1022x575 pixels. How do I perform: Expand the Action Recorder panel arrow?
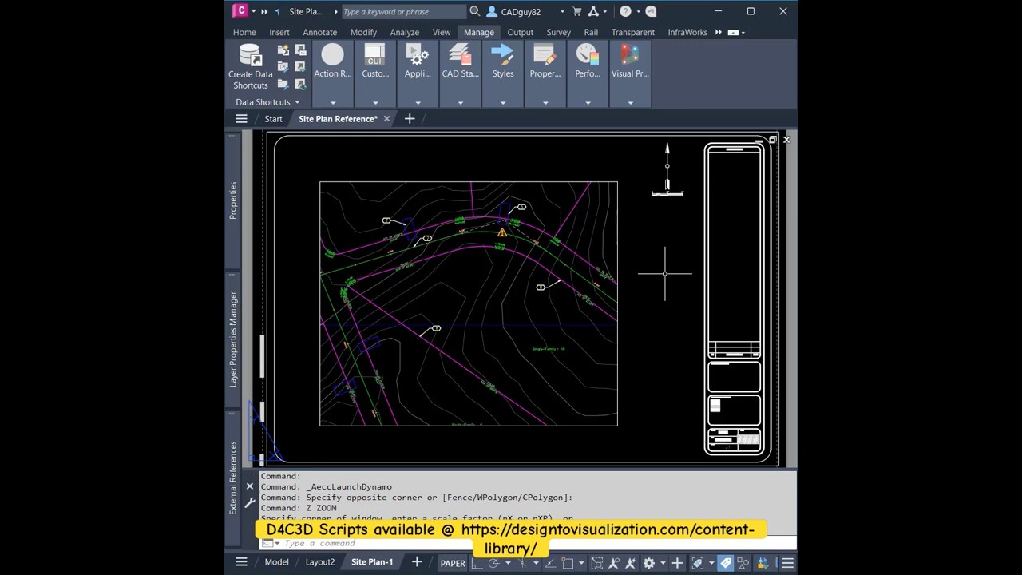coord(332,102)
